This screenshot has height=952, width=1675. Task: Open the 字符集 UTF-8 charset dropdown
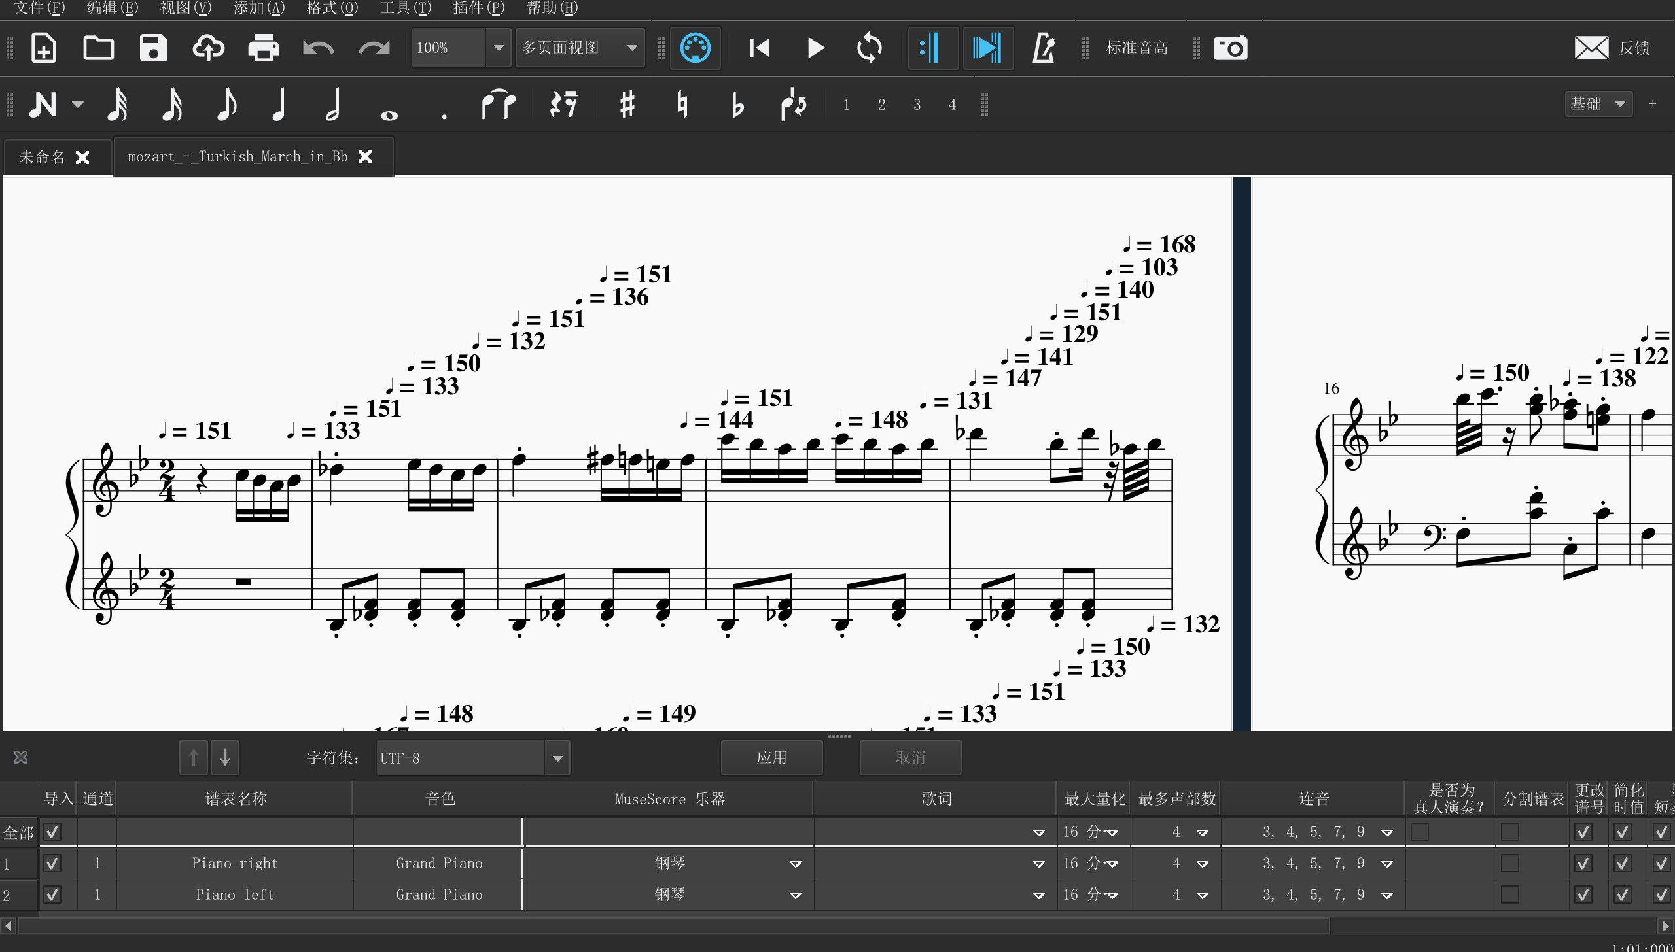[473, 758]
